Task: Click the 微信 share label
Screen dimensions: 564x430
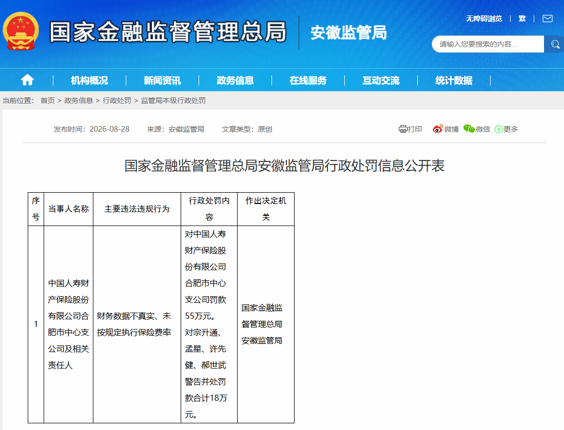Action: point(483,129)
